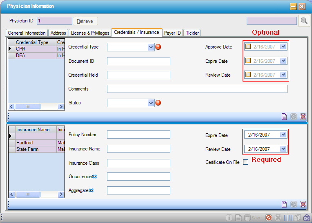Click the search text field near magnifier
Screen dimensions: 312x223
tap(272, 21)
